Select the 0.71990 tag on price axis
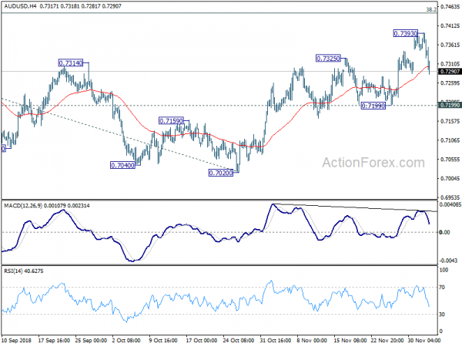Screen dimensions: 462x347 tap(450, 104)
